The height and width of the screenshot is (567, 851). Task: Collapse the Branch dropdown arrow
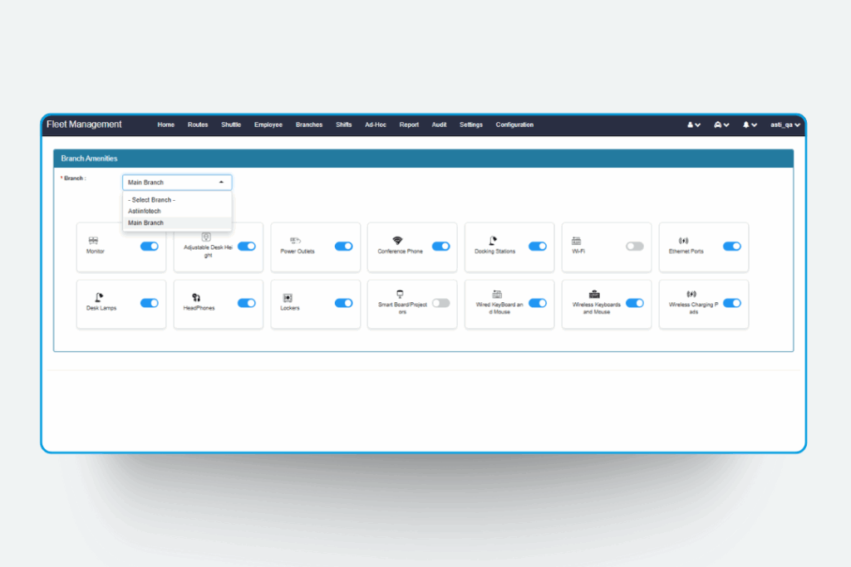[x=222, y=182]
